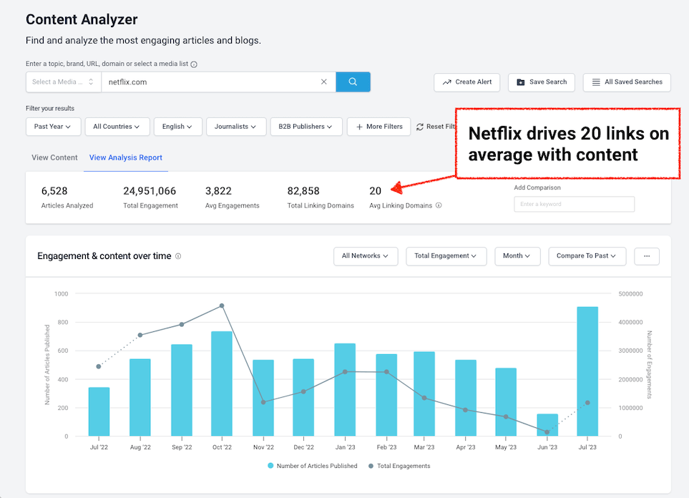Click the Create Alert button
Viewport: 689px width, 498px height.
tap(466, 82)
